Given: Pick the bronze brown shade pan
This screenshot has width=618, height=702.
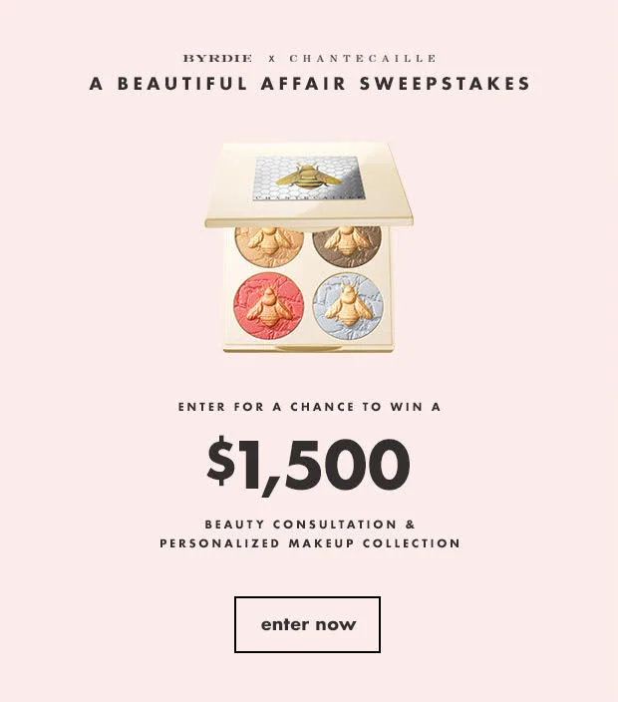Looking at the screenshot, I should click(347, 247).
